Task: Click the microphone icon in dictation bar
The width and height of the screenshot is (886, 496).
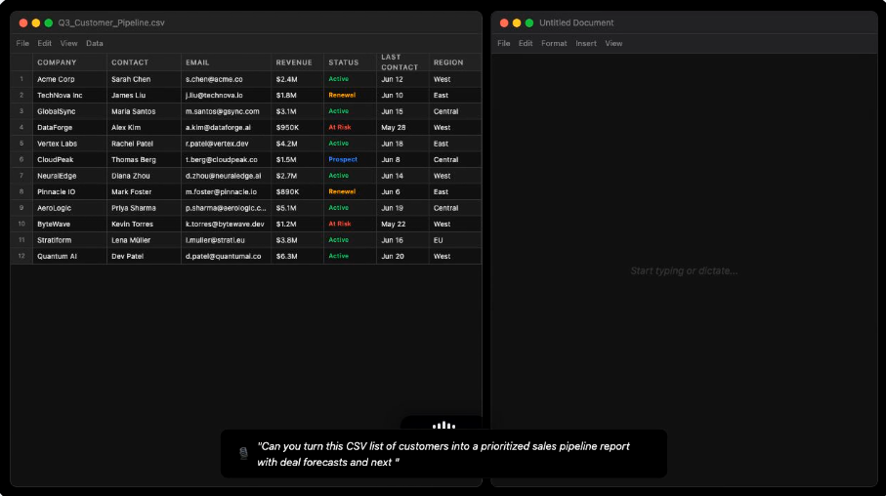Action: [x=243, y=453]
